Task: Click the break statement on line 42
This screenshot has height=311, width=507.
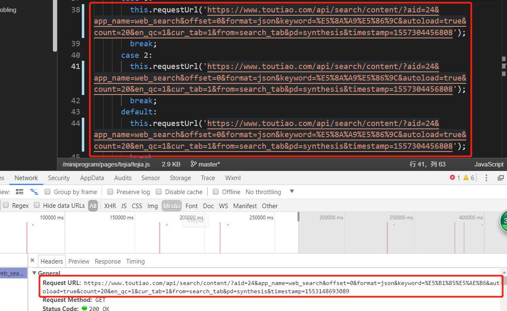Action: (143, 100)
